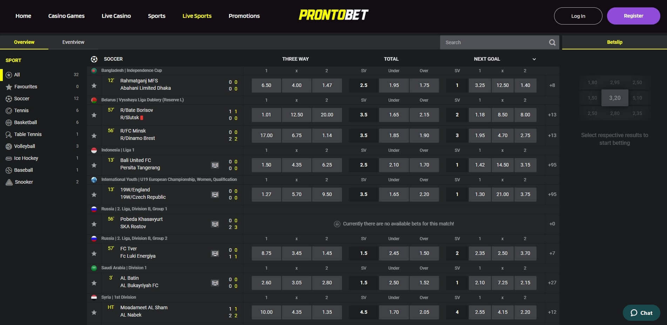The height and width of the screenshot is (325, 667).
Task: Collapse the Next Goal market chevron
Action: (534, 59)
